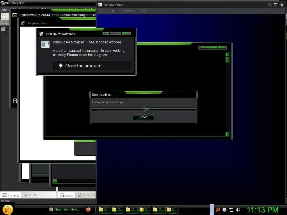
Task: Click the command prompt window icon
Action: pos(15,15)
